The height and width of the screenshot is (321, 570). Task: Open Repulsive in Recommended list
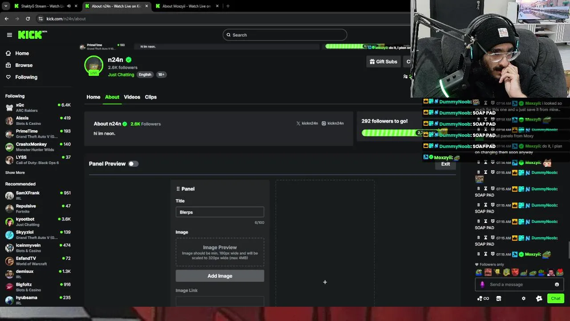[38, 208]
